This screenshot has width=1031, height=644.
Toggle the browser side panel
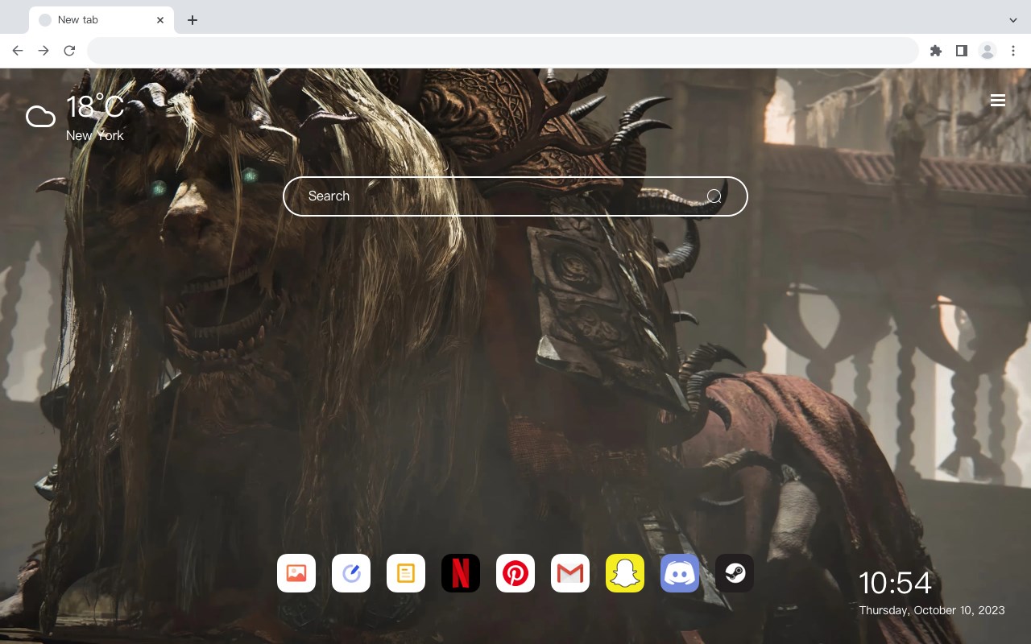[962, 51]
